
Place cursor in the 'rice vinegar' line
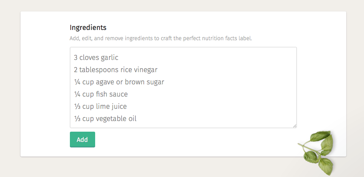coord(116,70)
